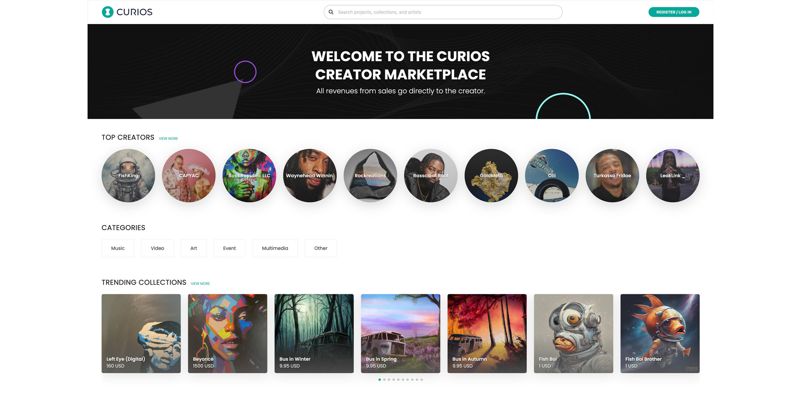801x419 pixels.
Task: Click the REGISTER / LOG IN button
Action: pos(673,11)
